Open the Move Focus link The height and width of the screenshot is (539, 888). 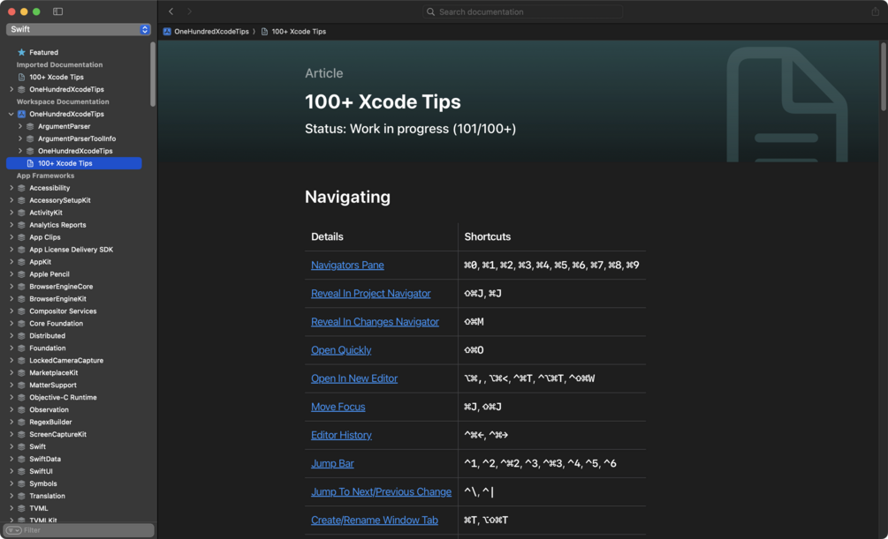(x=338, y=407)
